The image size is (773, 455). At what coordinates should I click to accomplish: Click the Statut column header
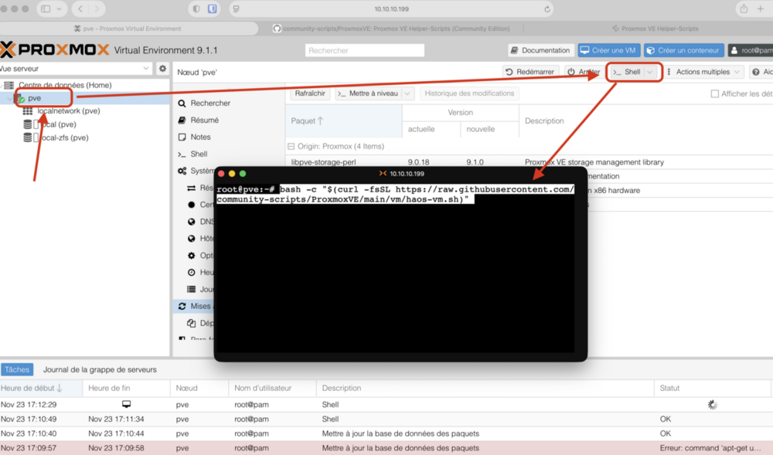click(x=713, y=388)
